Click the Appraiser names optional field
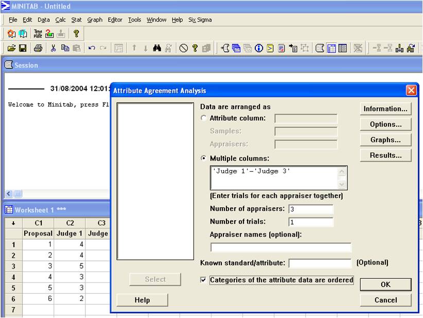 (281, 247)
